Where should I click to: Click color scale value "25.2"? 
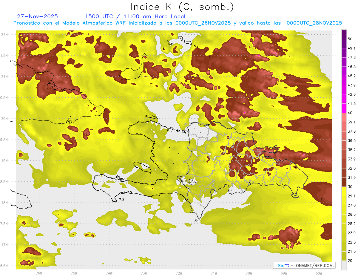tap(351, 224)
